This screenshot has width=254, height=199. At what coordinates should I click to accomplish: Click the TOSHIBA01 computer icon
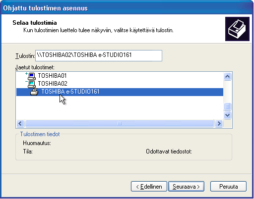[x=32, y=76]
